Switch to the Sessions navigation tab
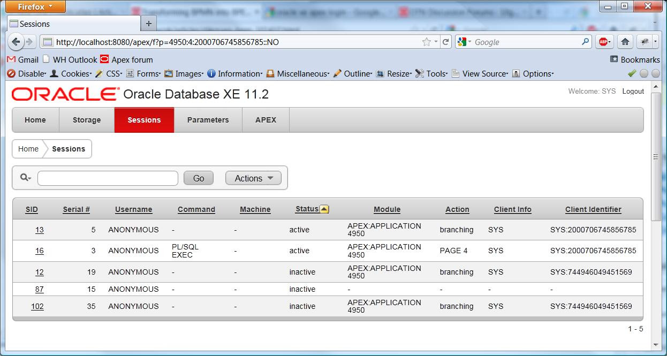 click(144, 120)
